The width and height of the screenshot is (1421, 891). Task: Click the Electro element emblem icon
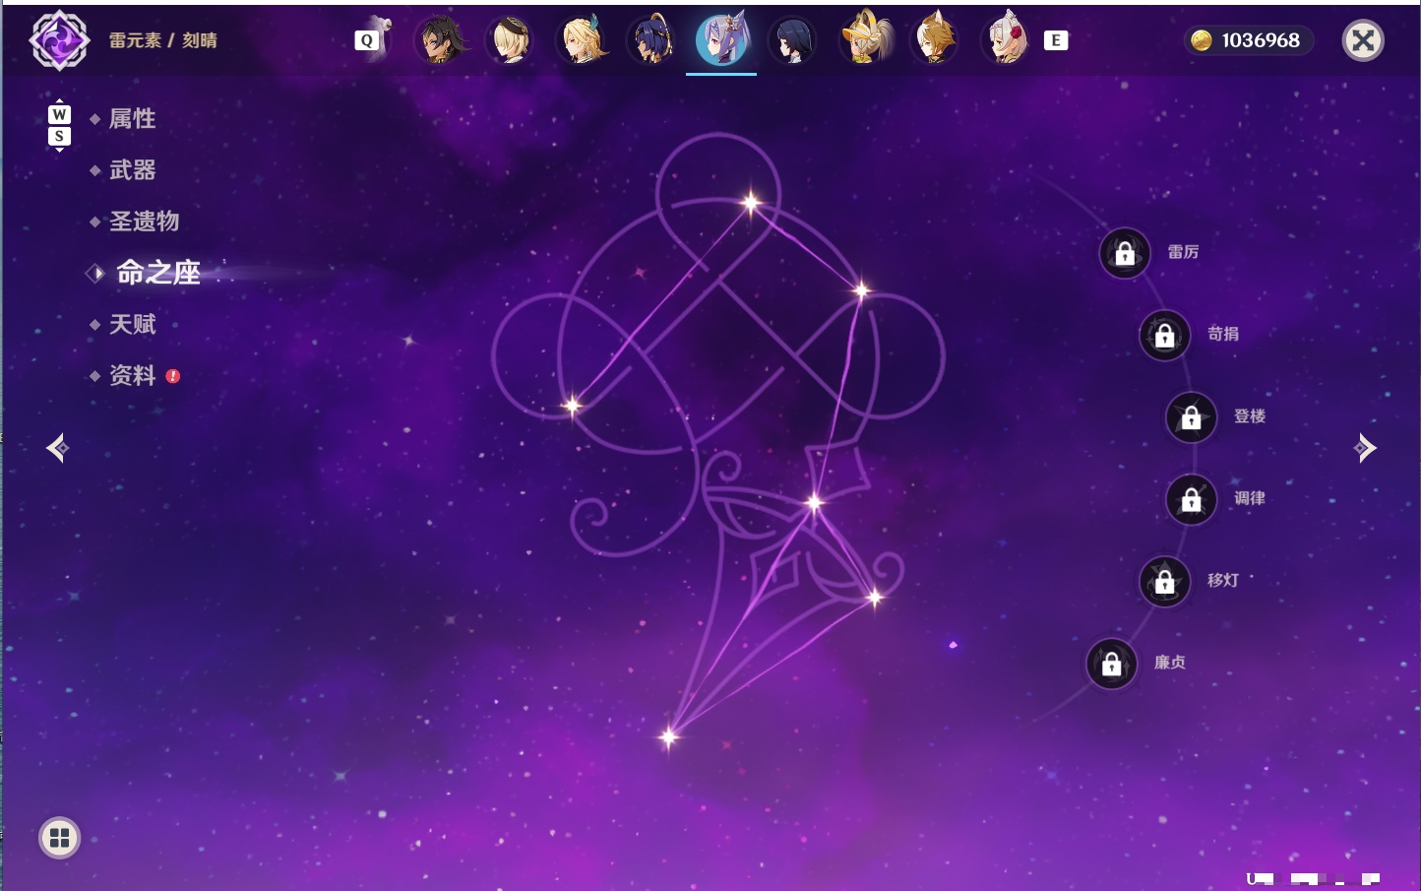59,40
